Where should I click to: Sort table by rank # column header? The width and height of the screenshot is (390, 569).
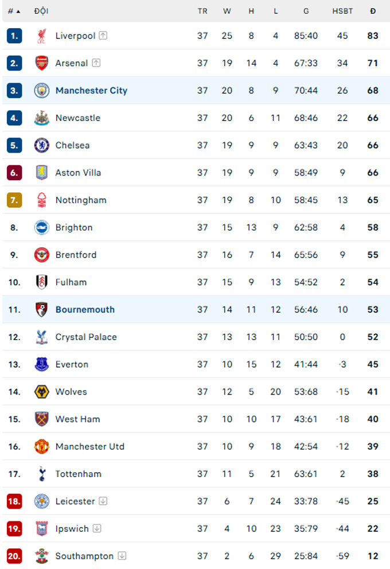14,11
